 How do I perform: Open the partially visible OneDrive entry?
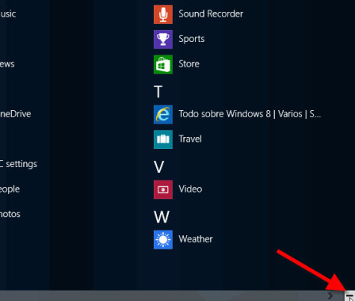tap(15, 114)
